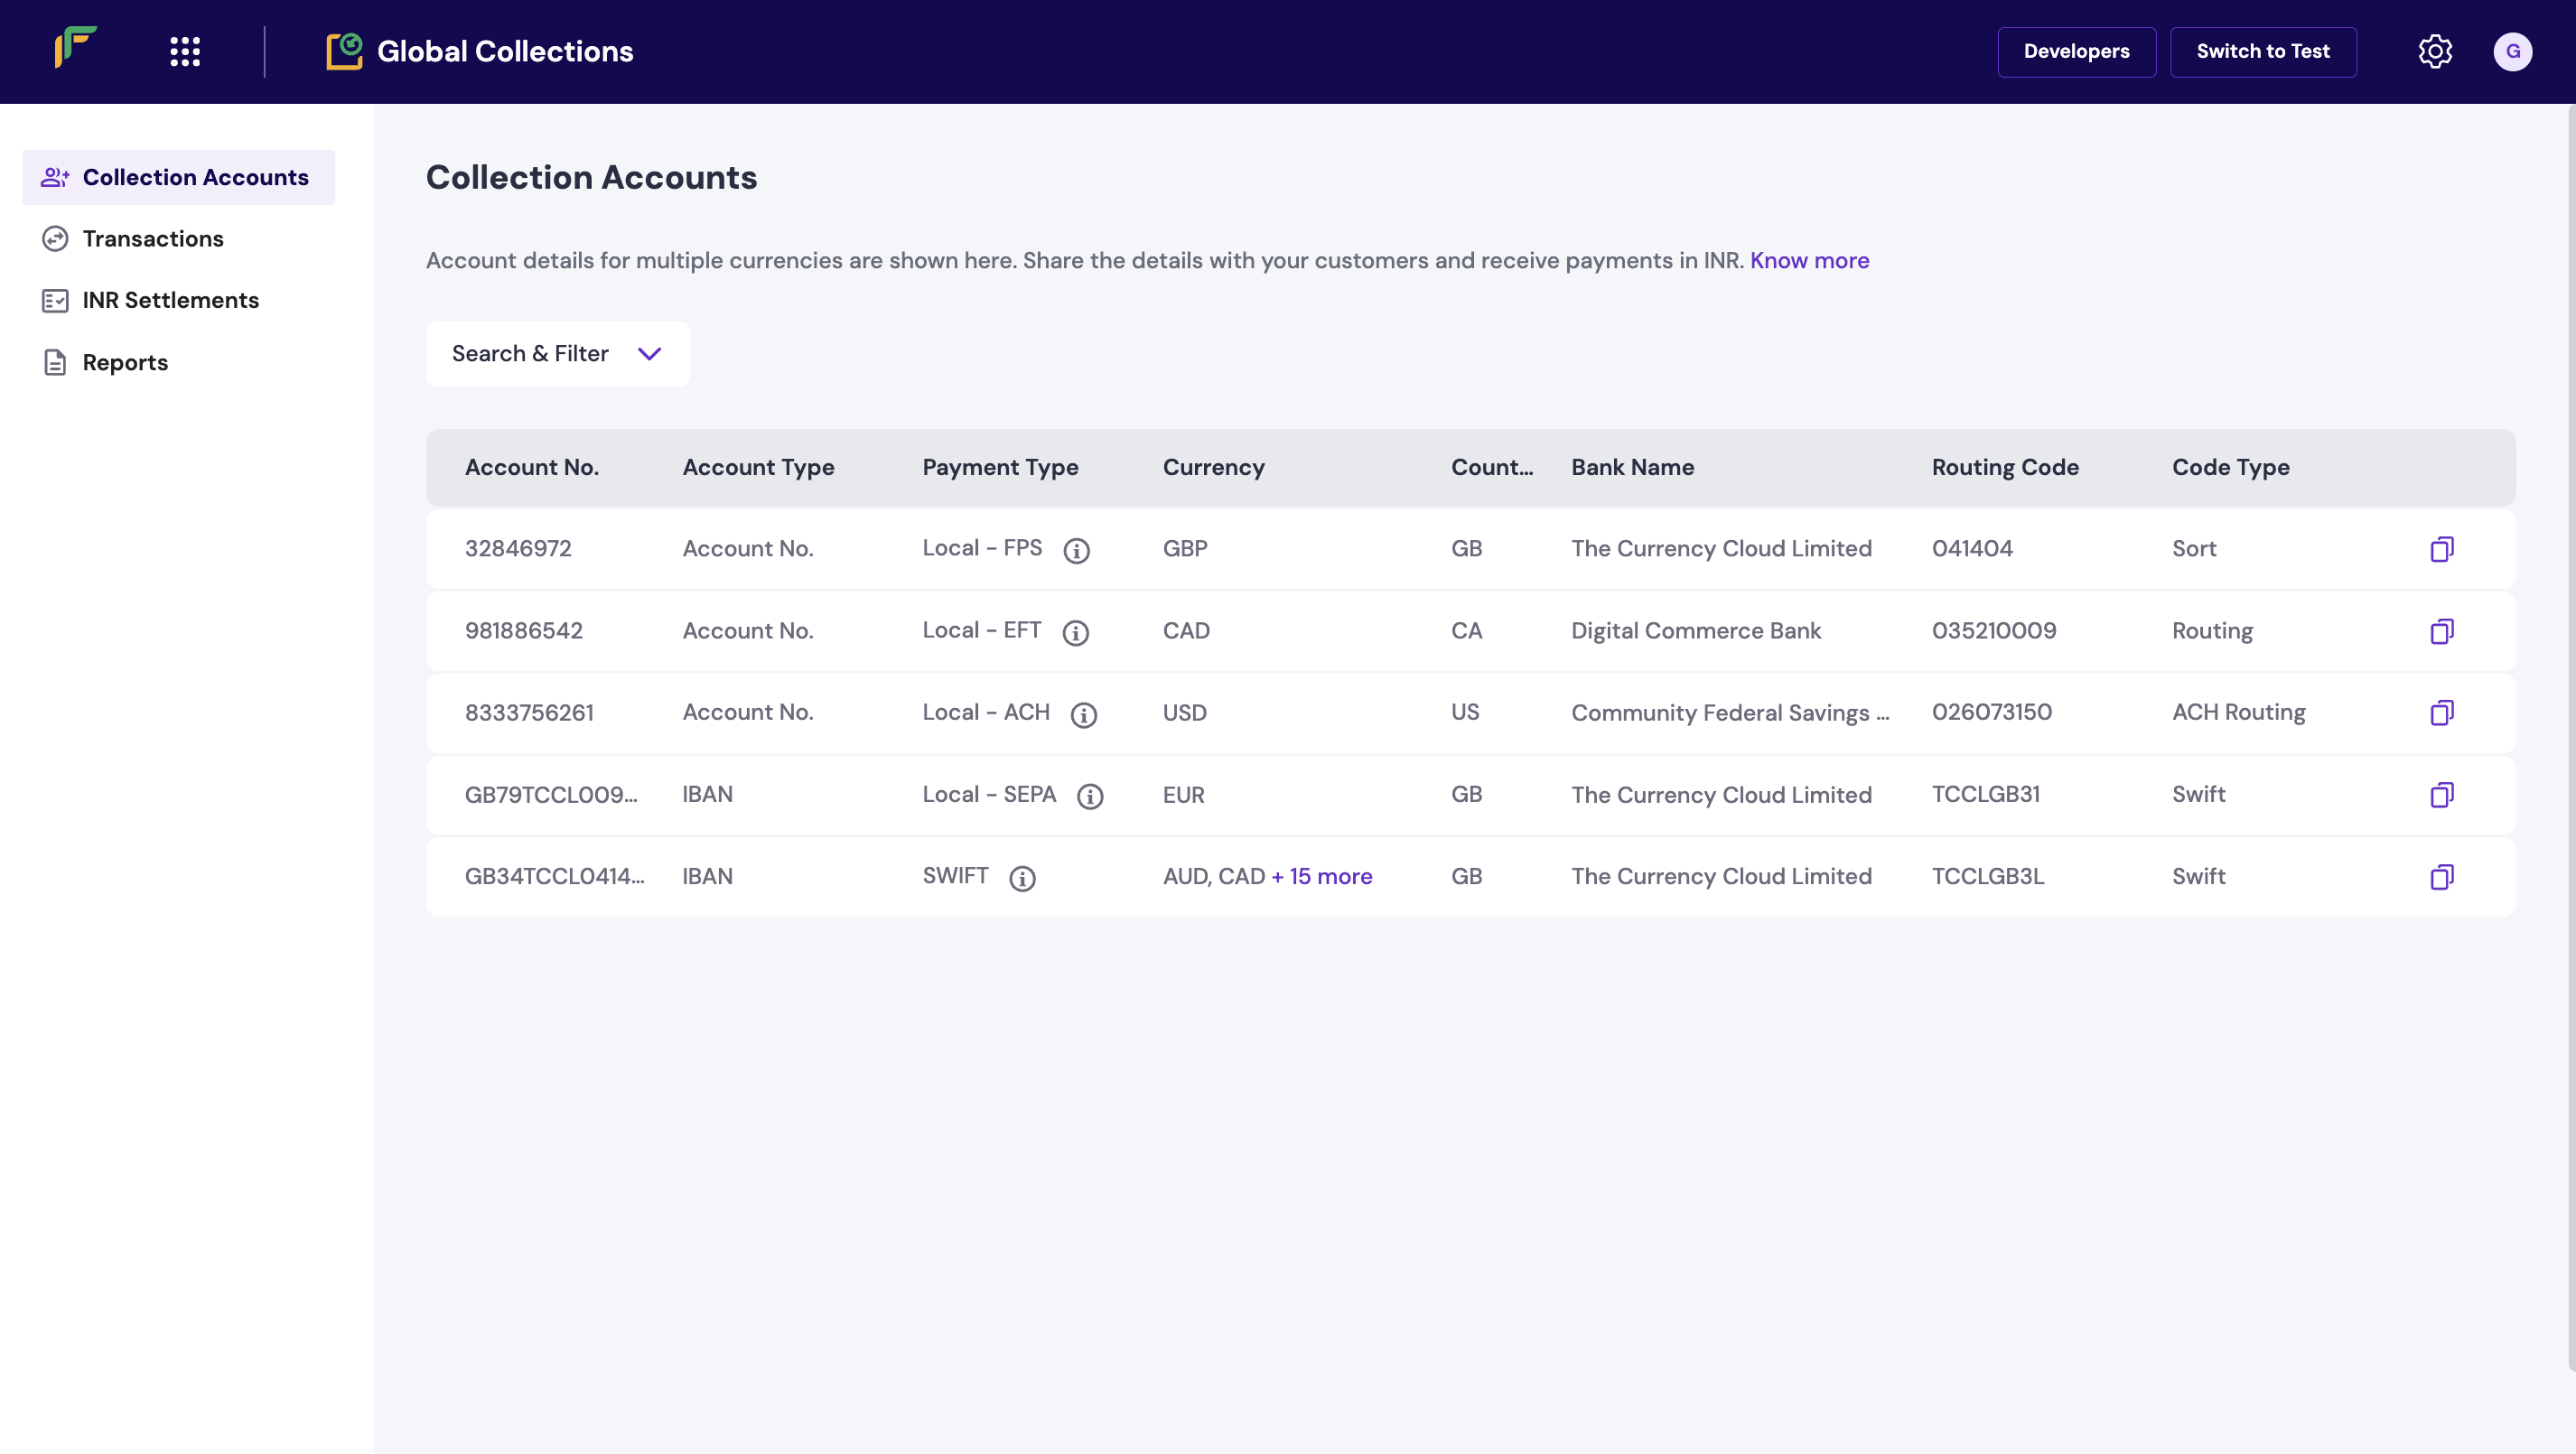Follow the Know more link
The height and width of the screenshot is (1454, 2576).
(1809, 260)
